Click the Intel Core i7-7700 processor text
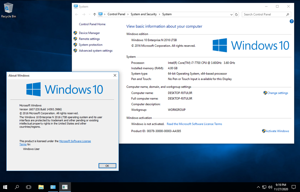This screenshot has width=300, height=192. coord(201,63)
